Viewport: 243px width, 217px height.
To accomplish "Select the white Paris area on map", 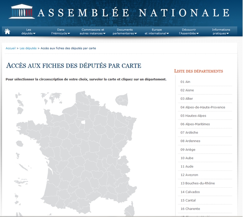I will coord(83,122).
